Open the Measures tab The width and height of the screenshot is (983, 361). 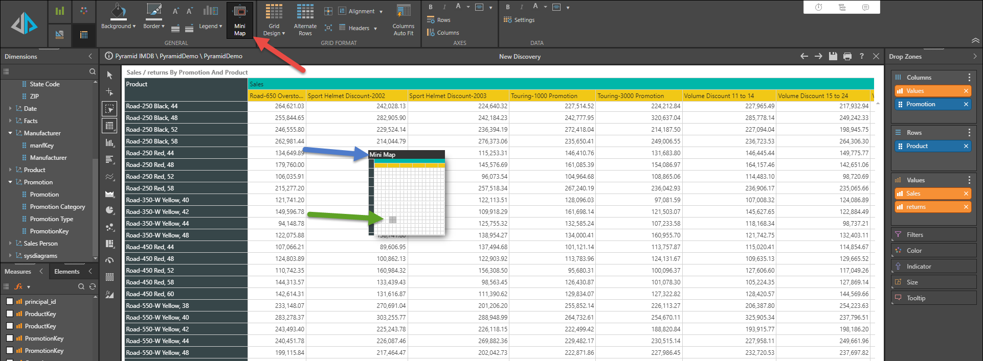pos(18,272)
